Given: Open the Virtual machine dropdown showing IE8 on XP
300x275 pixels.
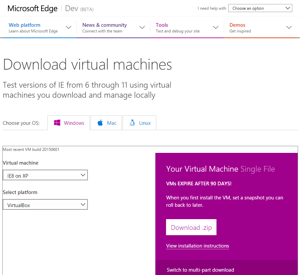Looking at the screenshot, I should point(45,175).
